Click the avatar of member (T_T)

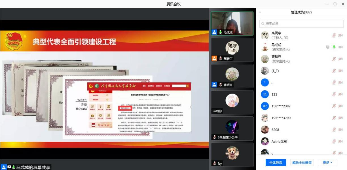tap(265, 71)
